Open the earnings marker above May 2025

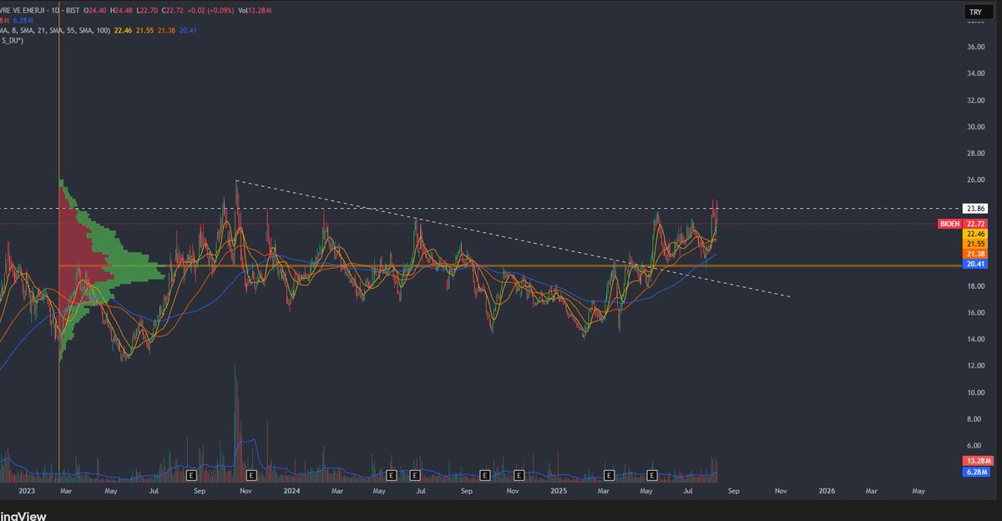652,474
